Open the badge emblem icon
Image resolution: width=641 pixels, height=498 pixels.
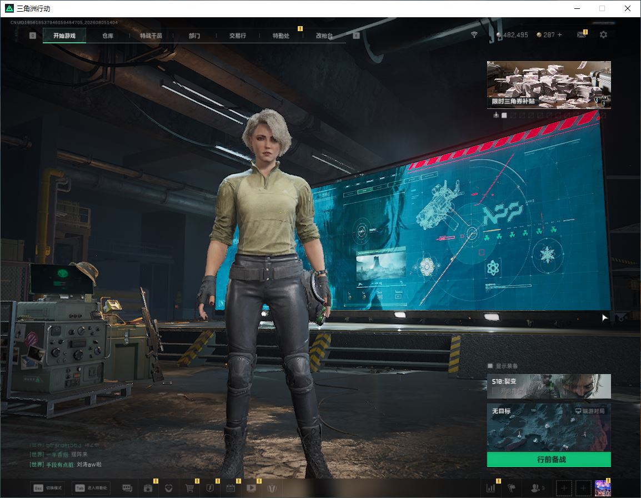click(x=168, y=488)
